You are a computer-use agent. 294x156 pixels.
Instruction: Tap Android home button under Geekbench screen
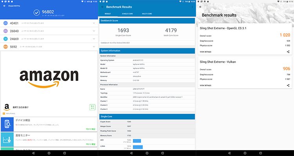pos(147,153)
